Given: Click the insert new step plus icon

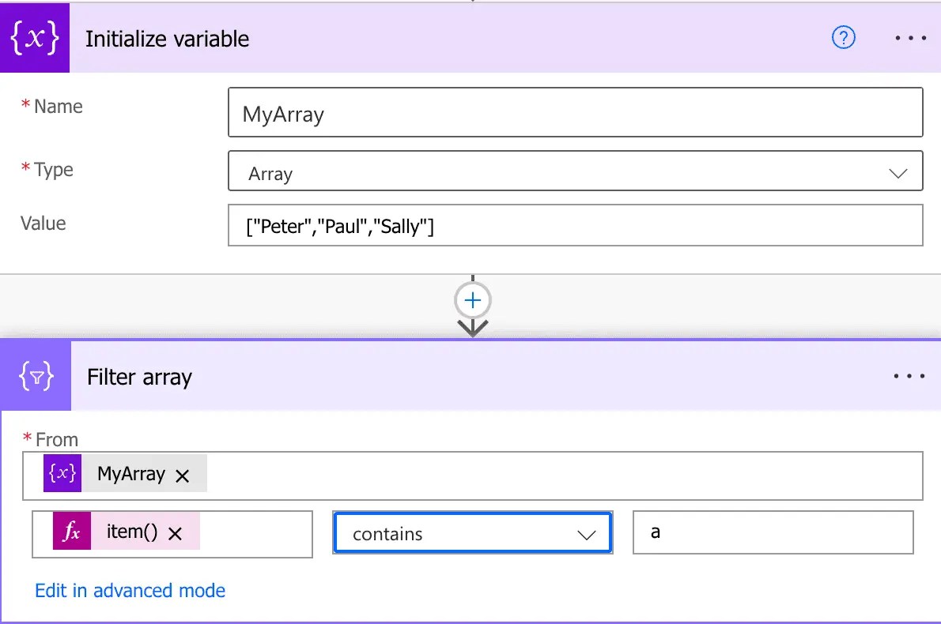Looking at the screenshot, I should click(472, 299).
